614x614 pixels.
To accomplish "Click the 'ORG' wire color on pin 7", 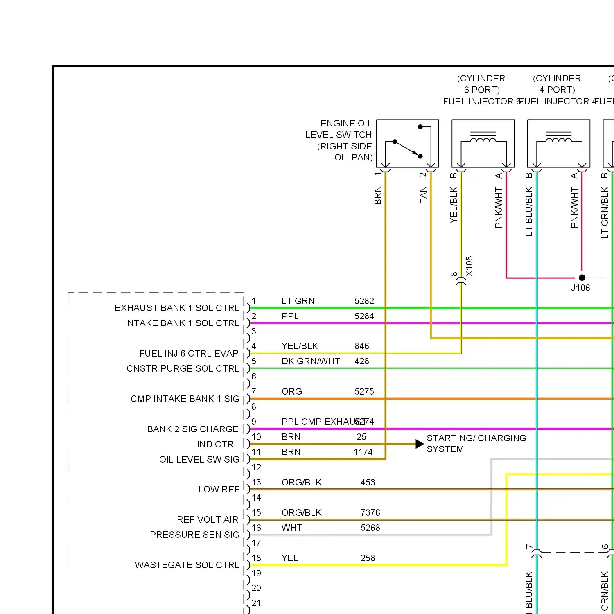I will (x=292, y=391).
